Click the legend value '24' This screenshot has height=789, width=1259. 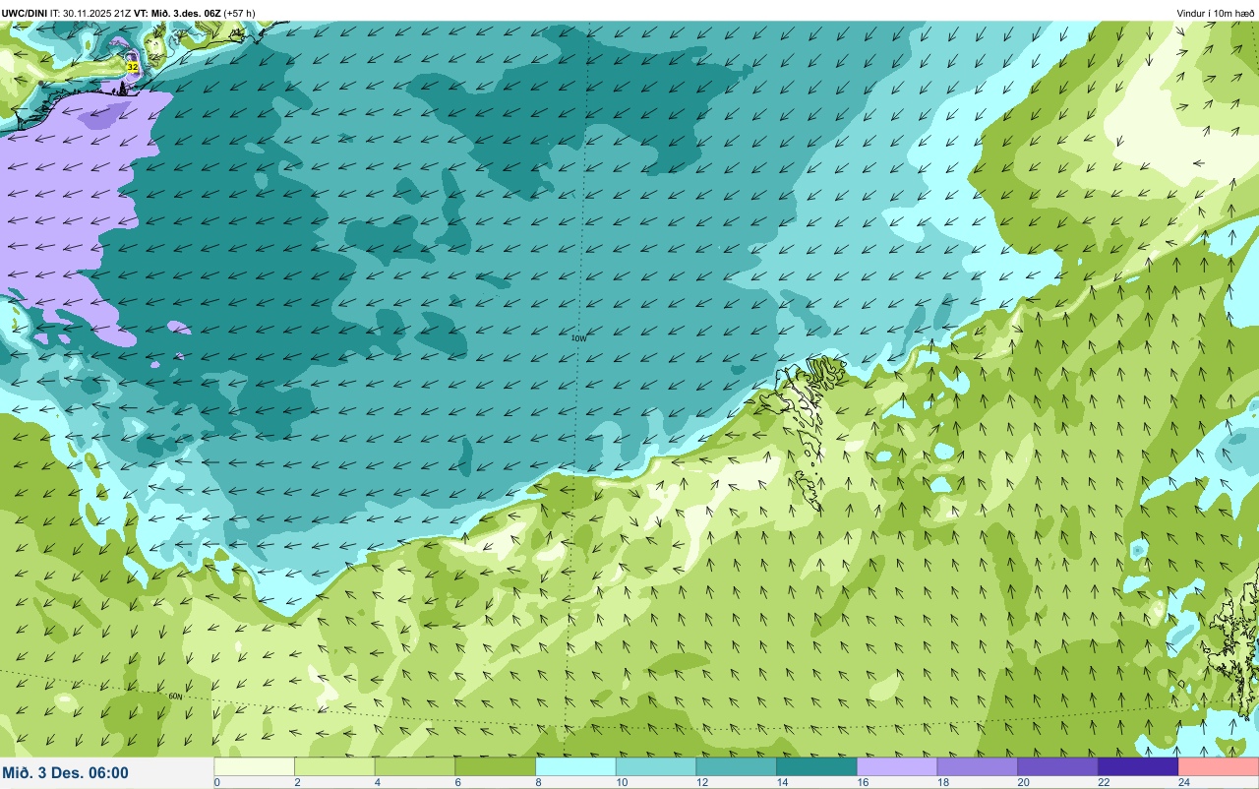1183,783
